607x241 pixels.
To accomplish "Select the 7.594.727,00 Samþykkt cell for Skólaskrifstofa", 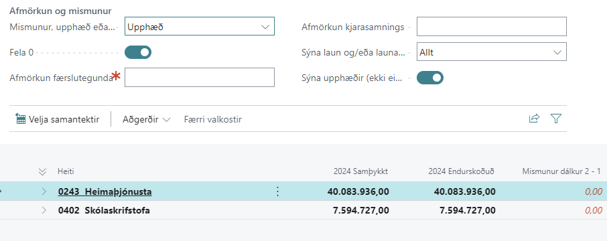I will point(361,210).
